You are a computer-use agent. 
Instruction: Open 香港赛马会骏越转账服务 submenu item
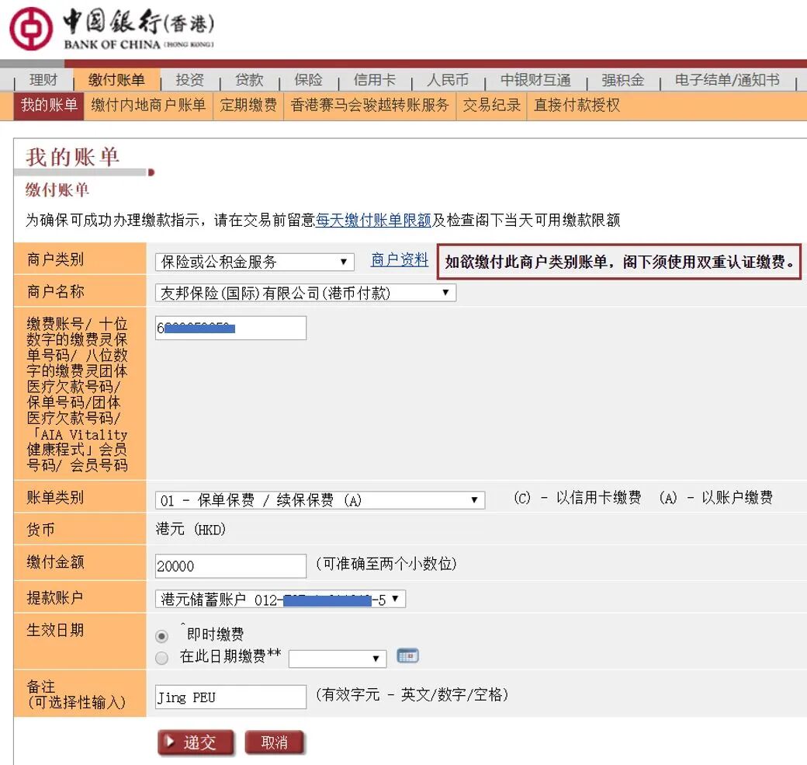point(369,105)
